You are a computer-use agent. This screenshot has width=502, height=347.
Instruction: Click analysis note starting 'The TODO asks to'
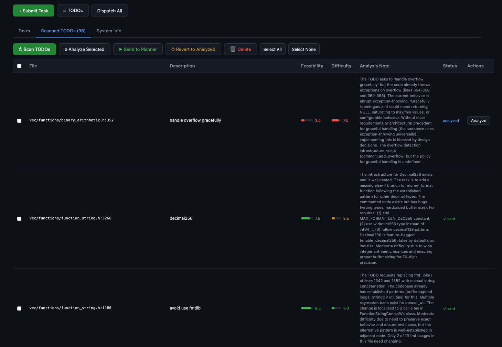tap(397, 120)
